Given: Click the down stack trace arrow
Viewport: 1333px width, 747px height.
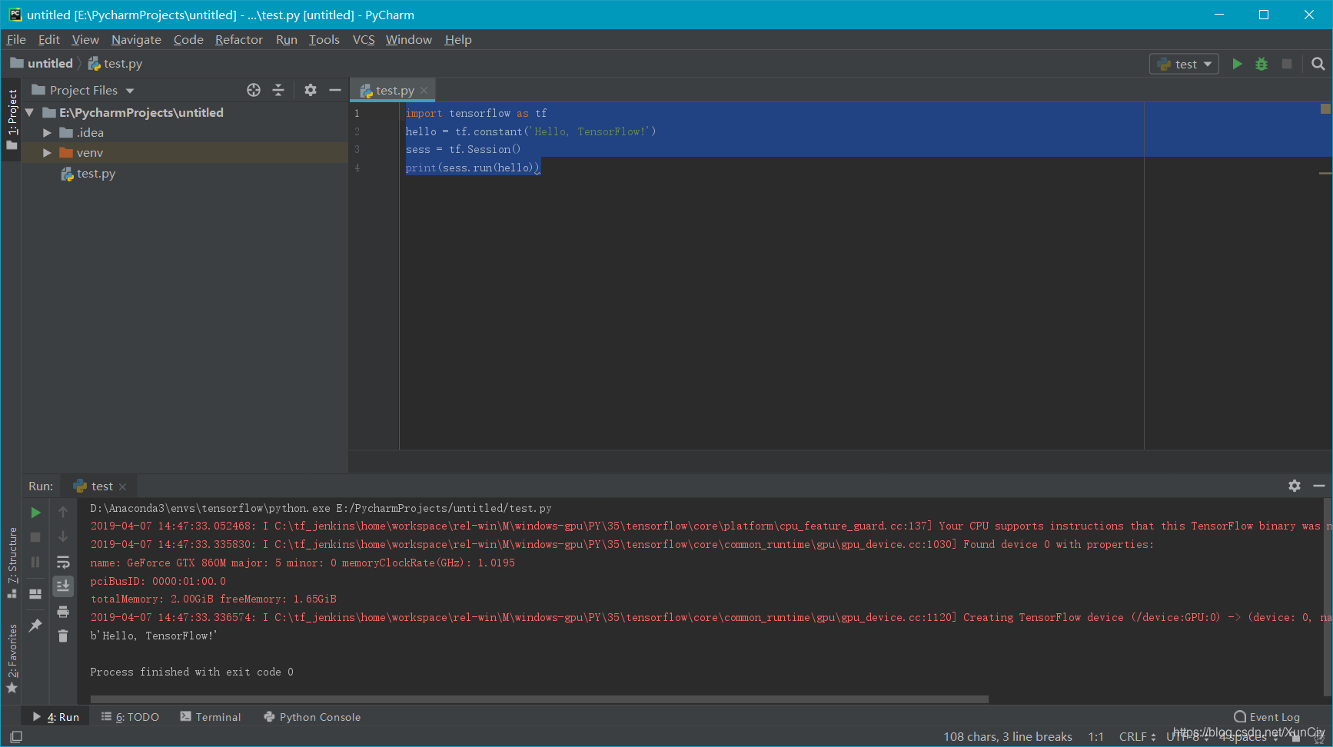Looking at the screenshot, I should (63, 536).
